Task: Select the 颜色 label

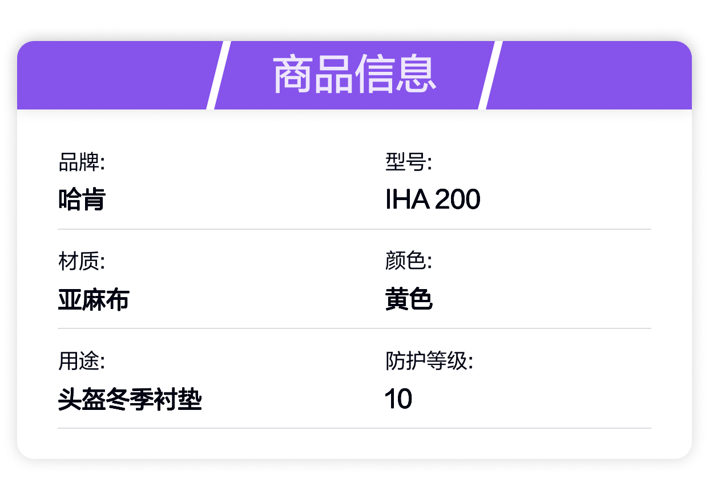Action: pyautogui.click(x=408, y=262)
